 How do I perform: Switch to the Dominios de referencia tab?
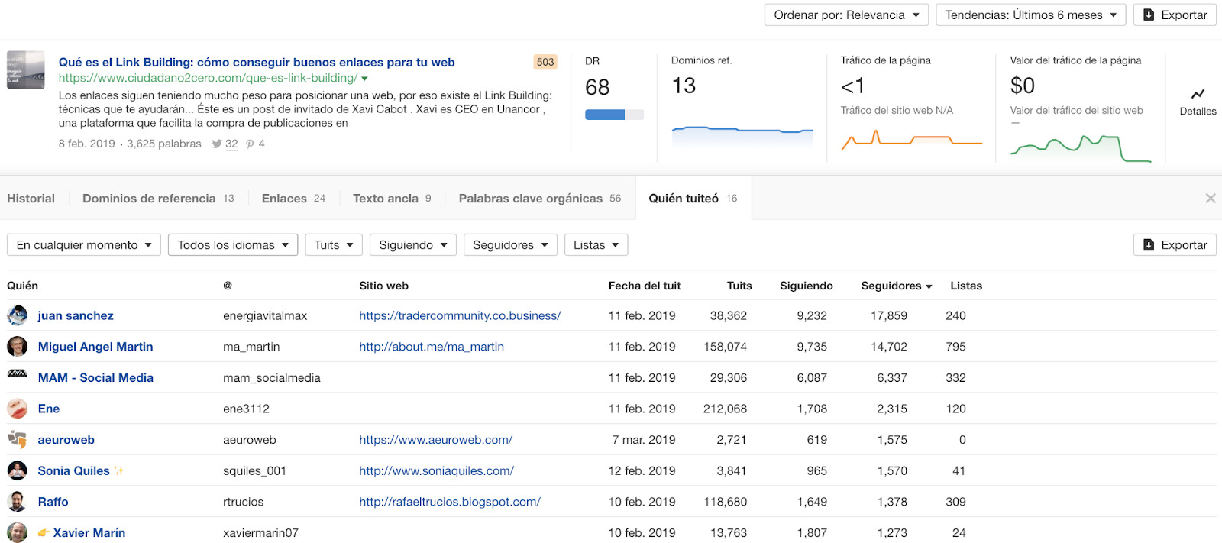150,199
